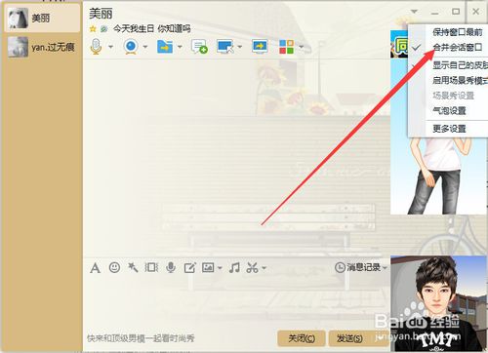Screen dimensions: 488x353
Task: Expand the send picture dropdown arrow
Action: (x=220, y=268)
